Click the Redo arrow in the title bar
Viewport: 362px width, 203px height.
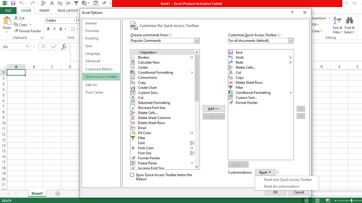(x=32, y=3)
